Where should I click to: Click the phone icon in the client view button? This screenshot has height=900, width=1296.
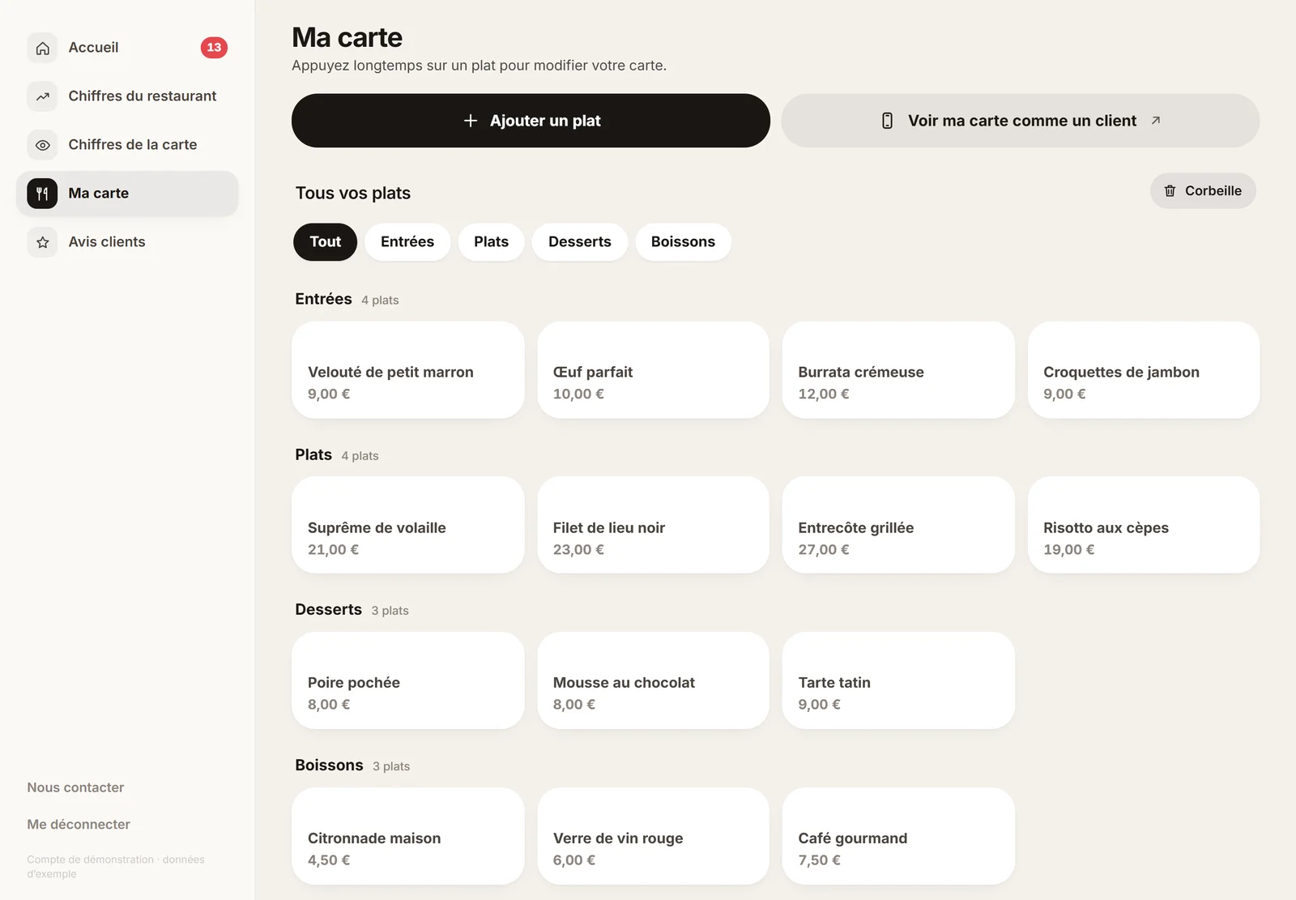(887, 121)
